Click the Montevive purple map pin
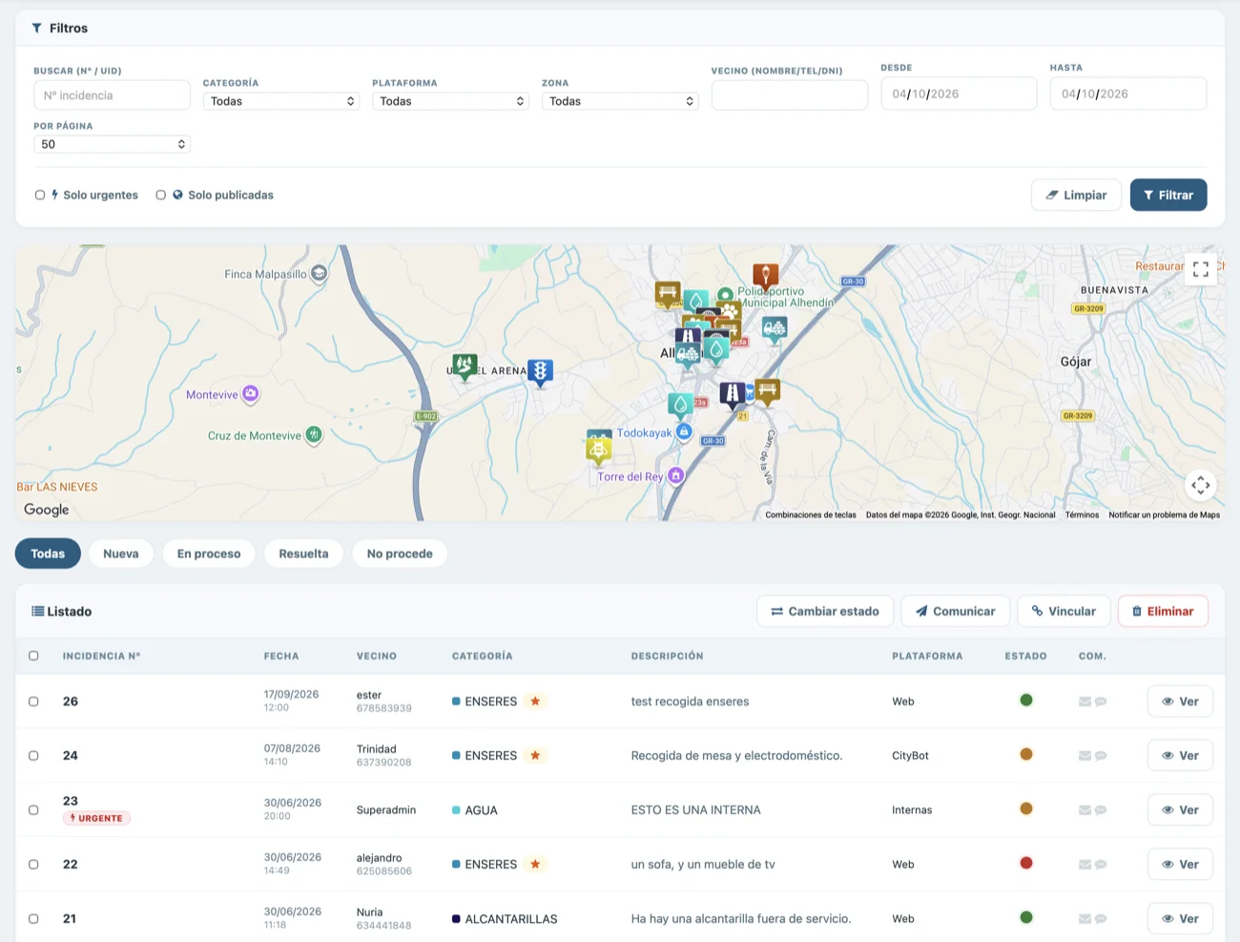This screenshot has height=942, width=1240. (250, 394)
